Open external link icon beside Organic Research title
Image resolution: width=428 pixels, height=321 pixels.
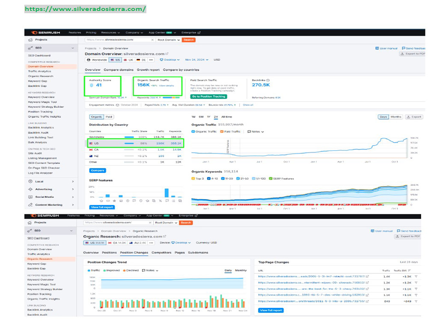(165, 236)
